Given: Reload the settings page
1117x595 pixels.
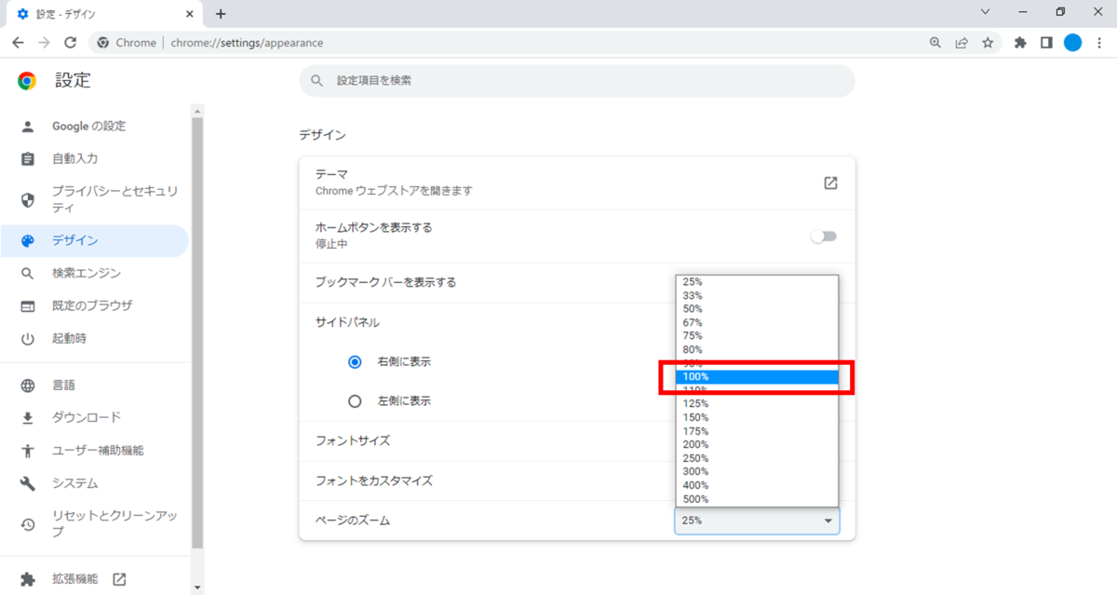Looking at the screenshot, I should coord(70,43).
